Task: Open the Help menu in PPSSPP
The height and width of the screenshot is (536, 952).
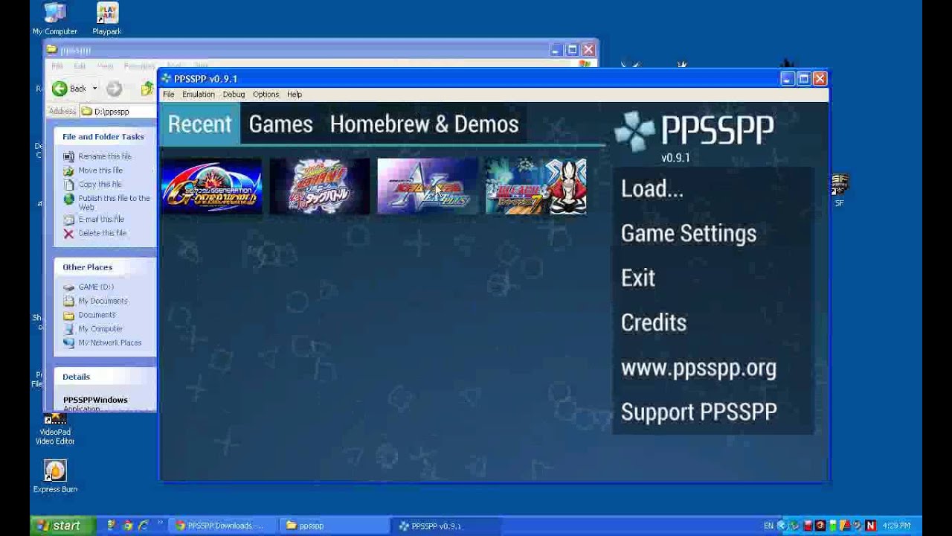Action: click(x=295, y=95)
